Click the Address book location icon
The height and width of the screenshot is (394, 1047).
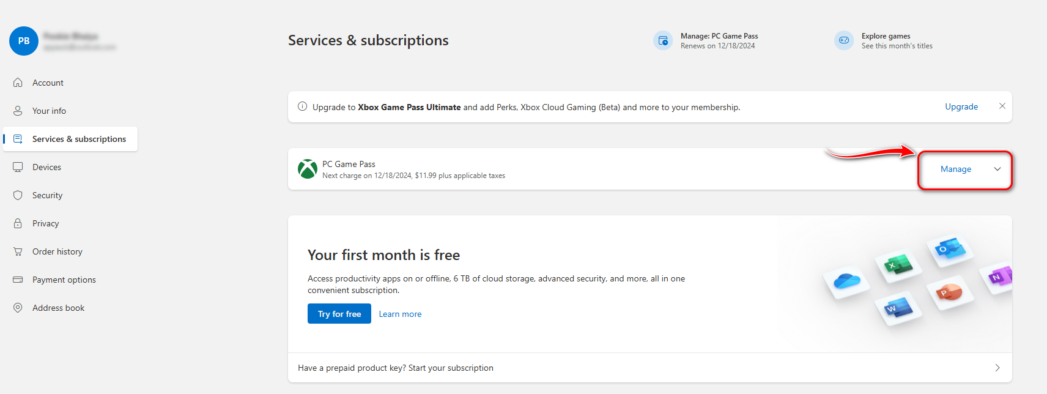(18, 308)
